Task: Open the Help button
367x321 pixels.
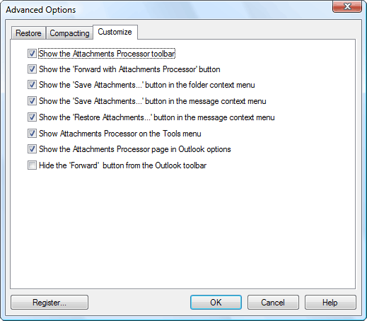Action: coord(330,302)
